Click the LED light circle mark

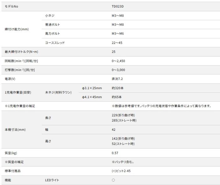click(113, 180)
